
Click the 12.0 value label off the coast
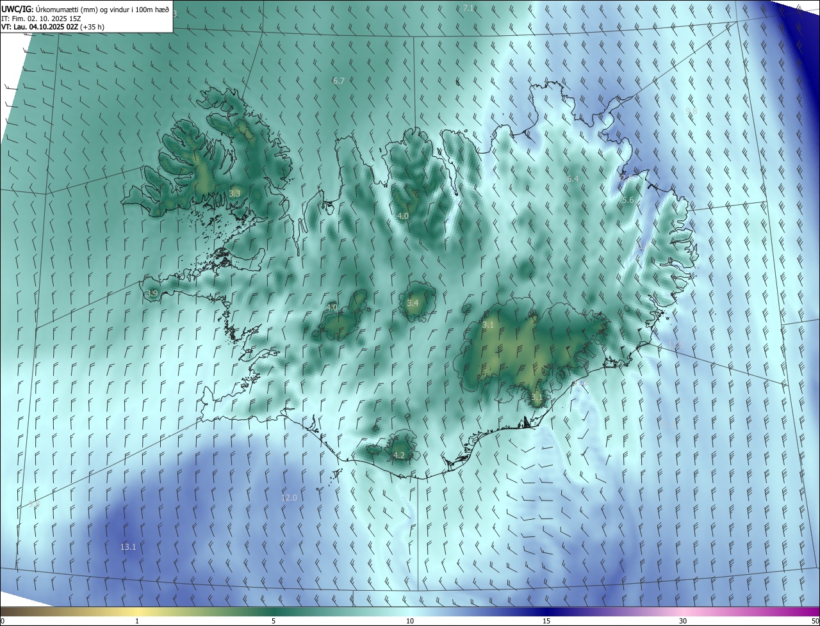pos(289,497)
